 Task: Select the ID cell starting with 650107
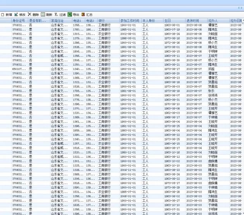pyautogui.click(x=19, y=69)
